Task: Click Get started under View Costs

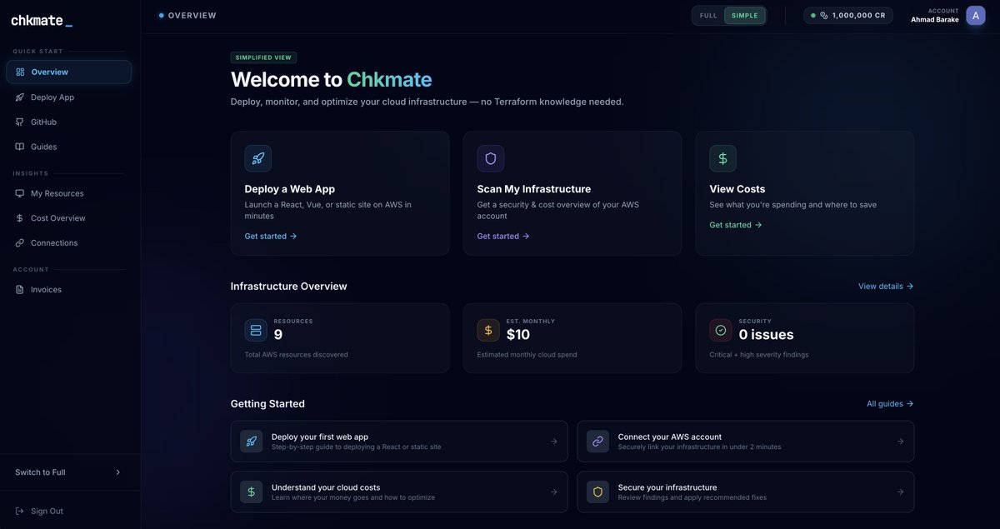Action: point(736,225)
